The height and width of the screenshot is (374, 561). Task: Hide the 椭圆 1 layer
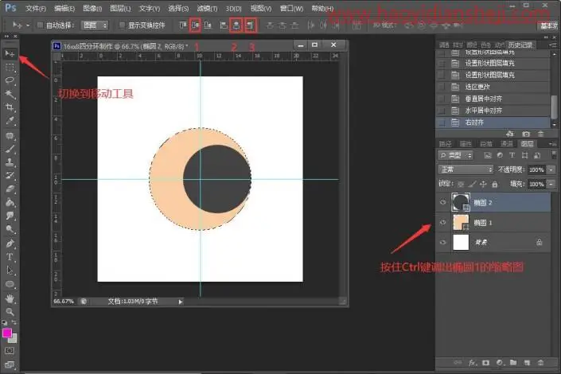pyautogui.click(x=443, y=222)
